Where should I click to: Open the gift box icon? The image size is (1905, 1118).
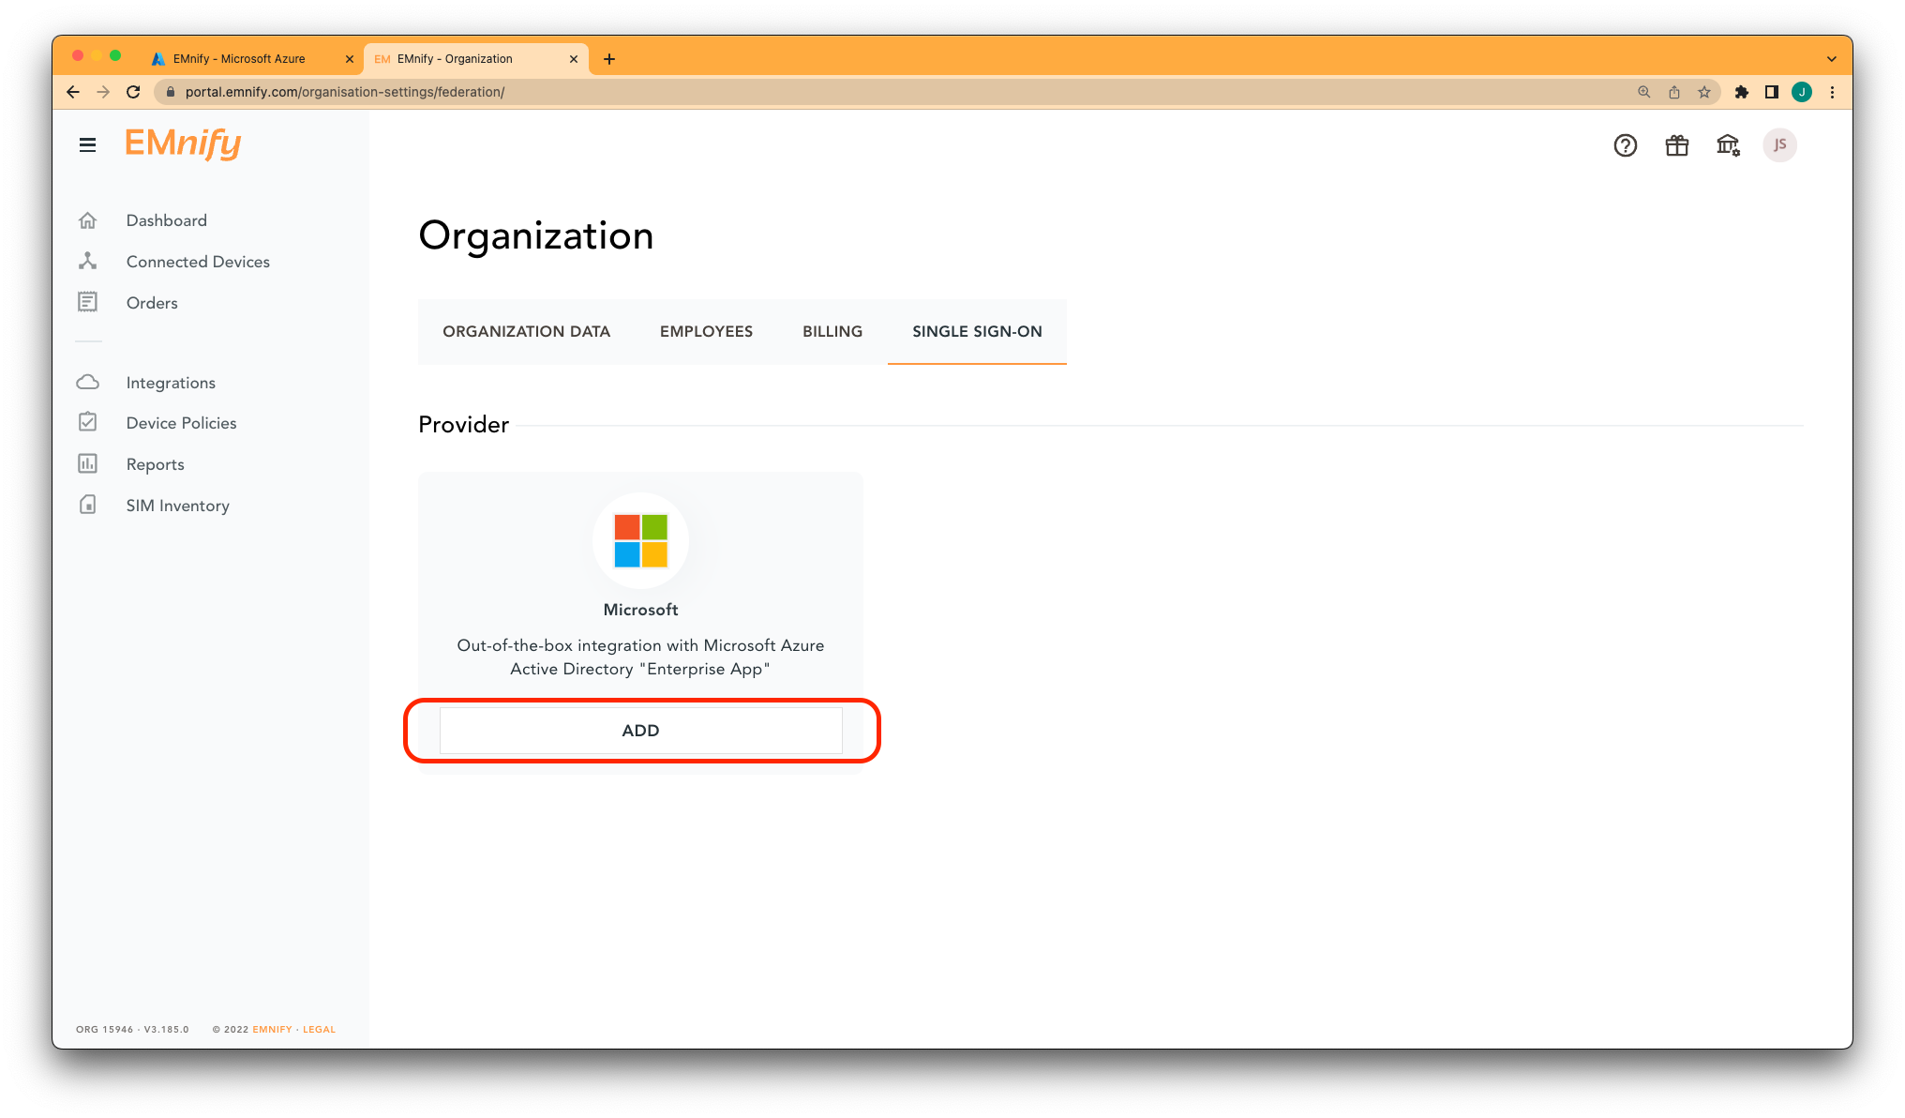click(x=1676, y=145)
